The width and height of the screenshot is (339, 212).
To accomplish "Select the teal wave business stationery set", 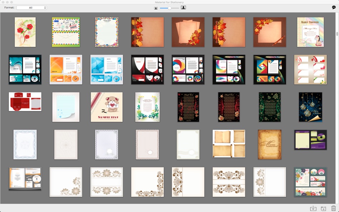I will [25, 70].
